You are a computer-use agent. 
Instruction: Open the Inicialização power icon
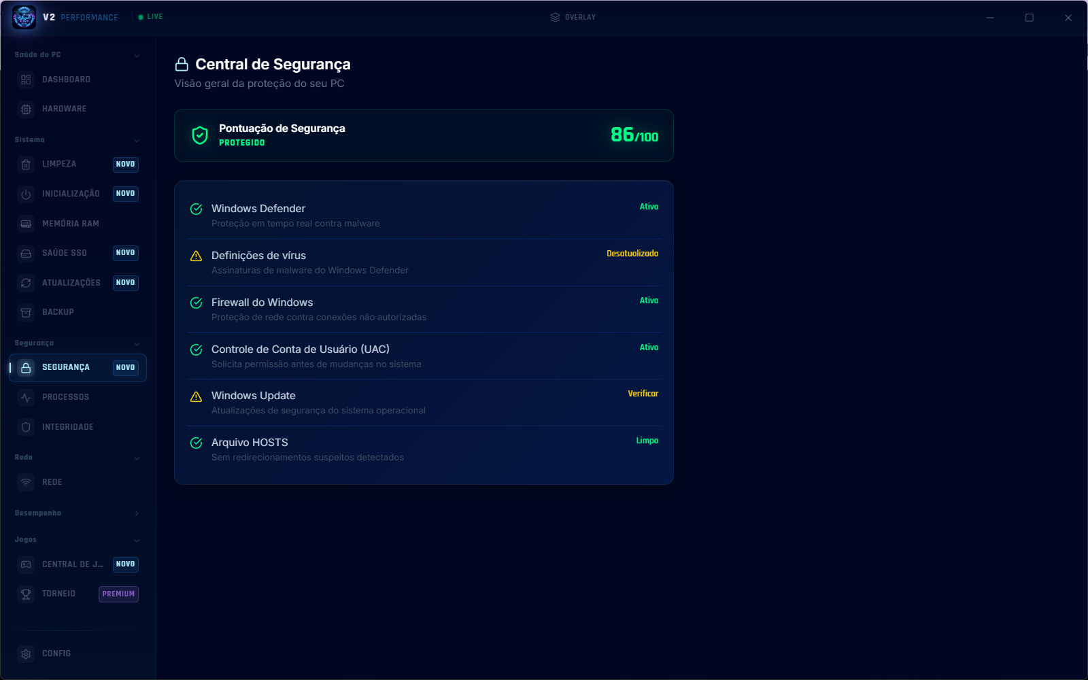(x=26, y=194)
